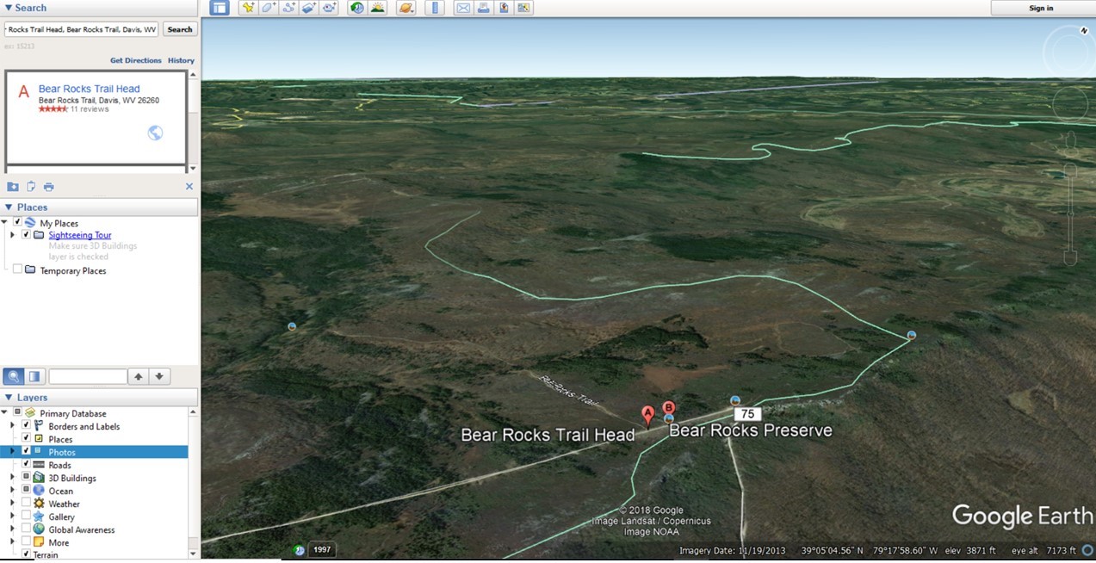
Task: Select the Add Image Overlay tool
Action: [309, 8]
